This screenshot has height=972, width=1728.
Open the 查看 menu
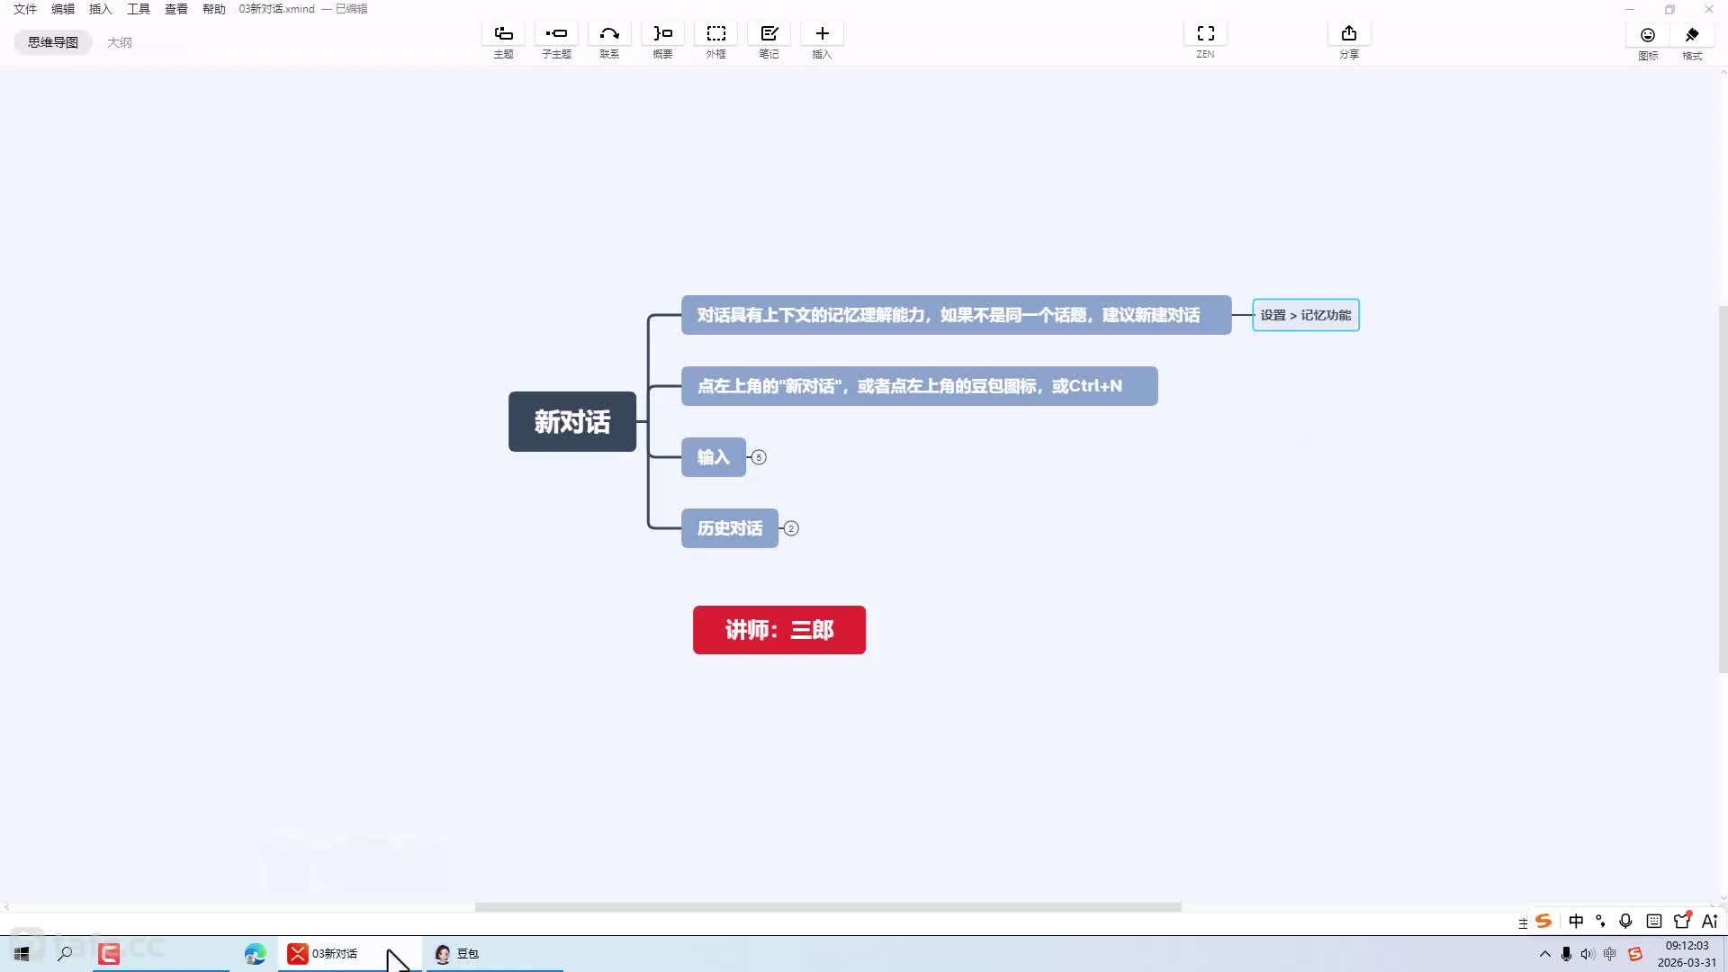[175, 9]
